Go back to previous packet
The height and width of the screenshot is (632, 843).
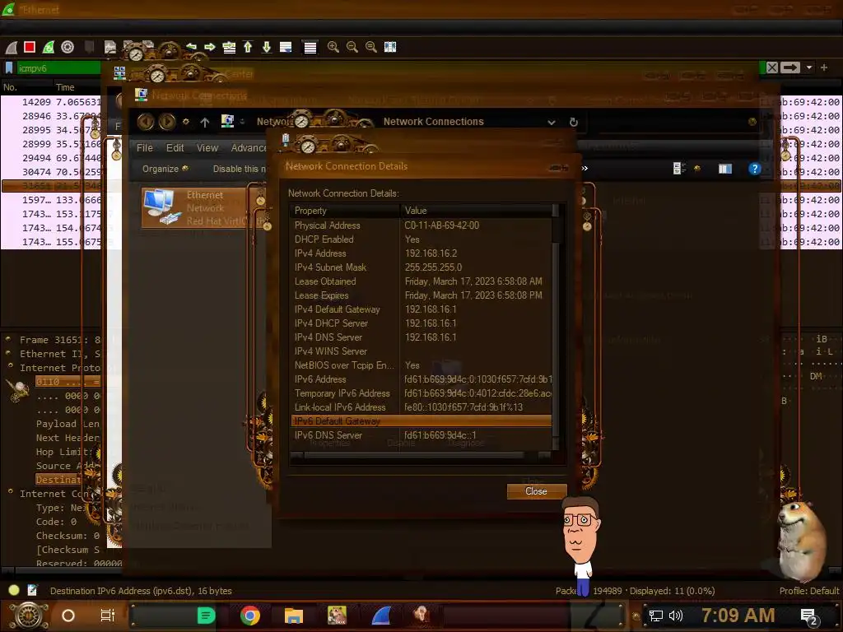tap(191, 47)
